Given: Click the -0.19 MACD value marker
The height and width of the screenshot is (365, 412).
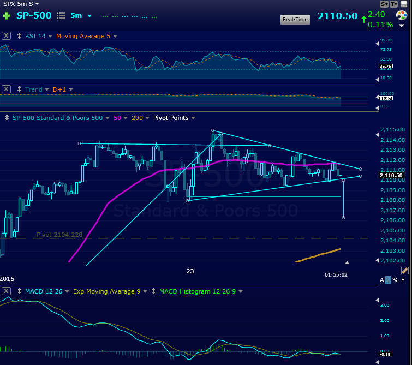Looking at the screenshot, I should click(x=385, y=354).
